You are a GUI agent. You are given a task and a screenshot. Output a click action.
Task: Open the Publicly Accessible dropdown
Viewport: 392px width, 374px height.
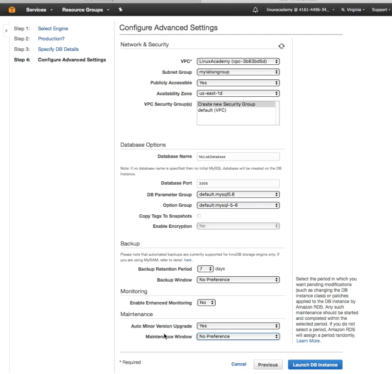click(238, 83)
